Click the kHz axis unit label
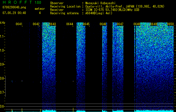 (x=3, y=23)
